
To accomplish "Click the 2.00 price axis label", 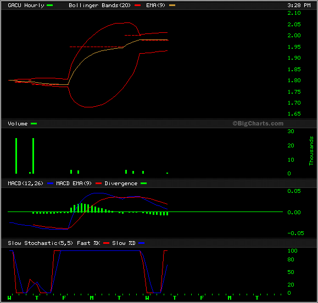I will pos(294,36).
